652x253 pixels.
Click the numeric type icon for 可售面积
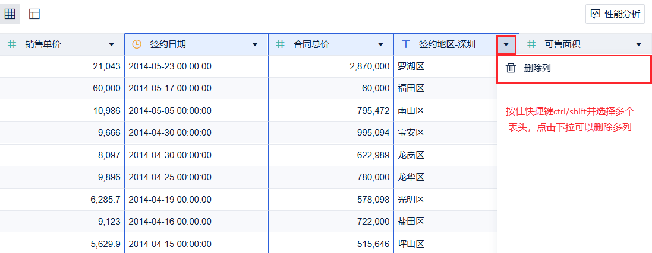[531, 44]
